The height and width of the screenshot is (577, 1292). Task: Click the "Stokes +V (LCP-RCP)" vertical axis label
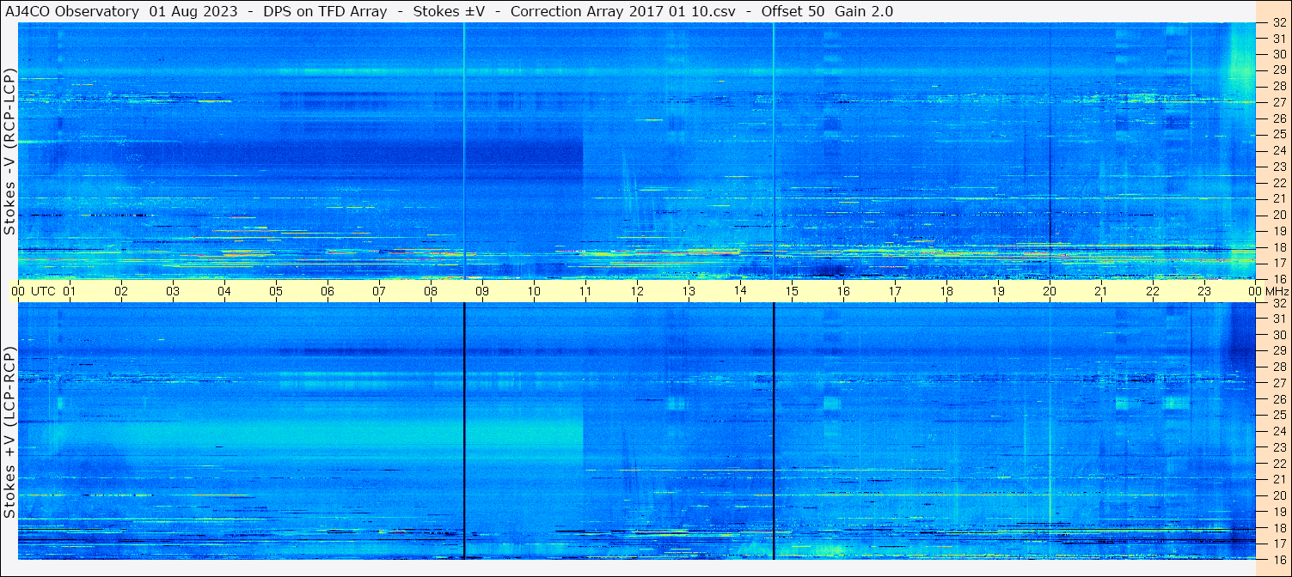9,433
